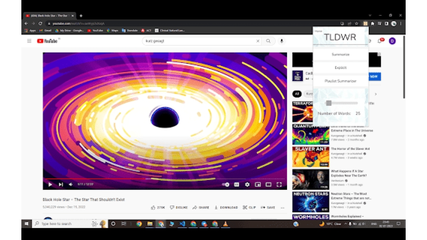The width and height of the screenshot is (427, 240).
Task: Click the search magnifier button
Action: click(268, 41)
